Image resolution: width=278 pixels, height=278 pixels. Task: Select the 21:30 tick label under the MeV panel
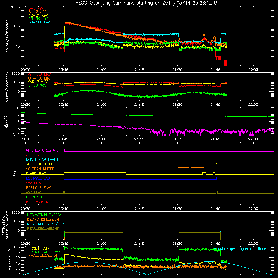(177, 105)
